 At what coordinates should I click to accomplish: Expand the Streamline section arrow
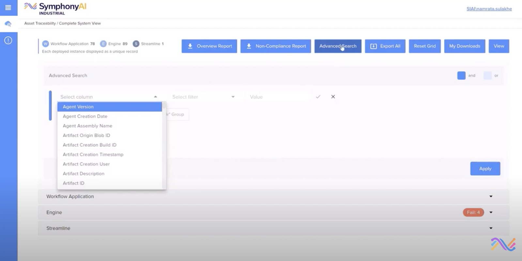[x=491, y=228]
